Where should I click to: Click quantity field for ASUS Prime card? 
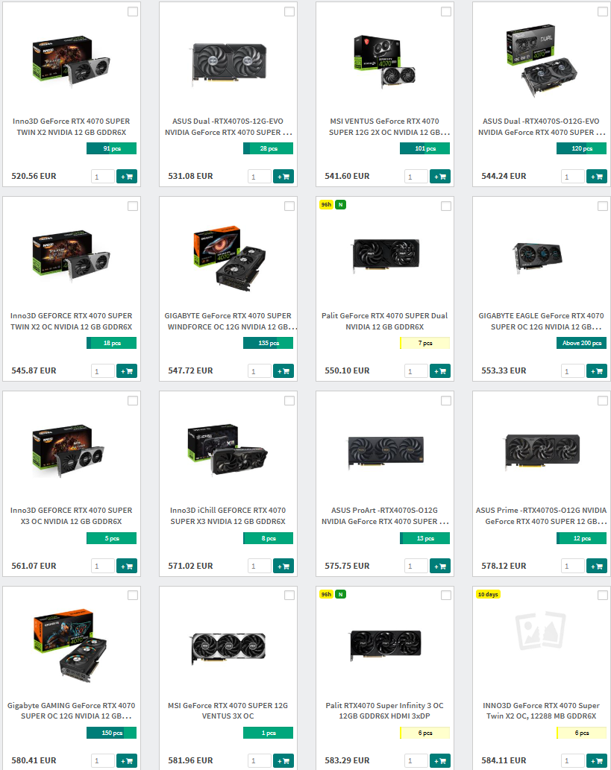[x=573, y=566]
